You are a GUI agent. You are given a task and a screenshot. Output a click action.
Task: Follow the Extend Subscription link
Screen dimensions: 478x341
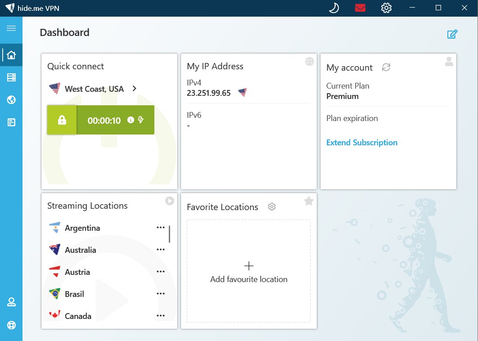click(x=362, y=143)
